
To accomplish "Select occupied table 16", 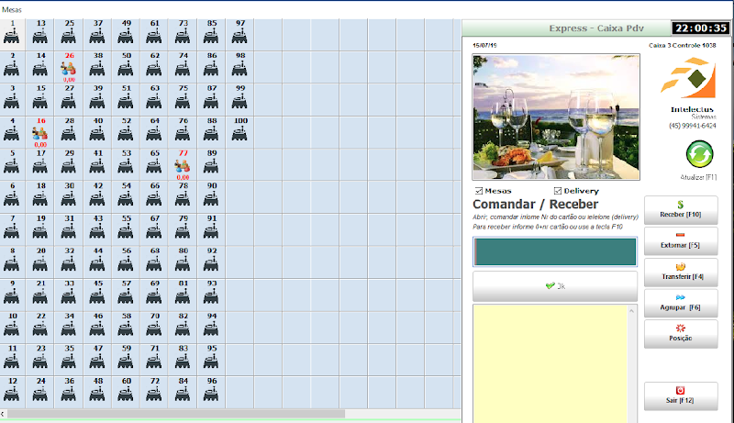I will pos(40,133).
